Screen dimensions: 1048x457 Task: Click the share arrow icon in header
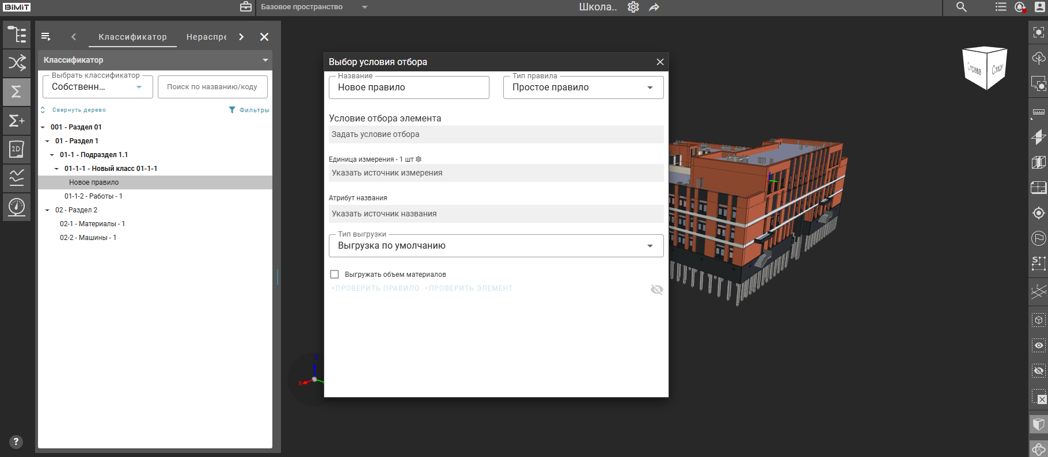654,7
